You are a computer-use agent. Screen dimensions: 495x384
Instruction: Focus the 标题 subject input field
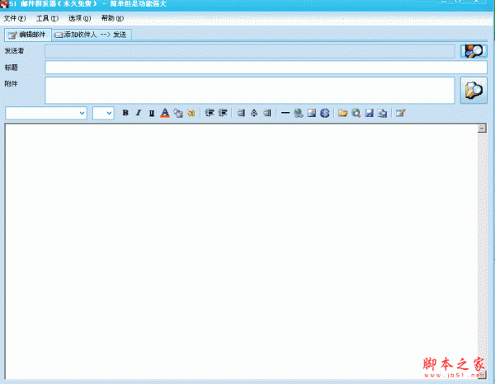coord(266,68)
